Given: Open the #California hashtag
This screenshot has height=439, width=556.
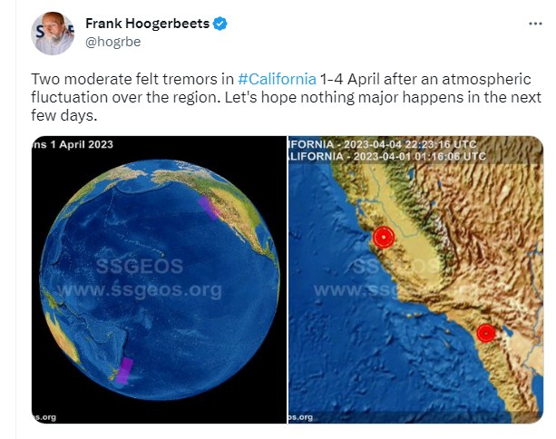Looking at the screenshot, I should [x=278, y=77].
